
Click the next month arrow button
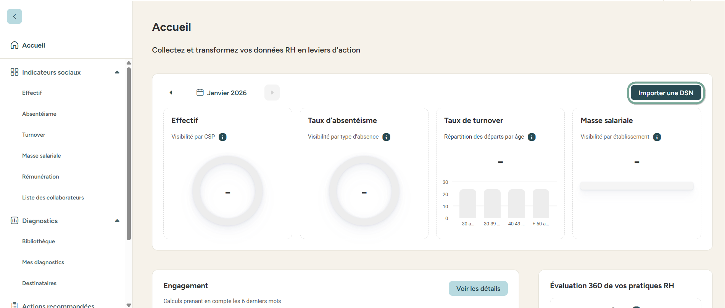pos(272,93)
